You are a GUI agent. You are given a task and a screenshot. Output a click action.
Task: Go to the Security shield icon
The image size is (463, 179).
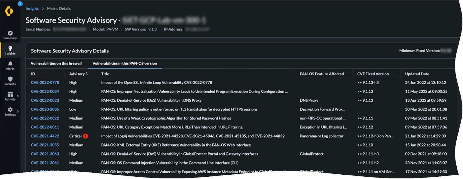click(10, 79)
